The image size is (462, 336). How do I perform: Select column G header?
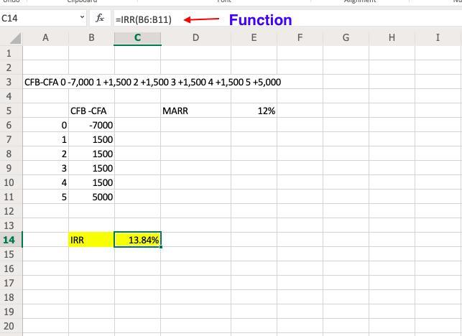coord(346,38)
